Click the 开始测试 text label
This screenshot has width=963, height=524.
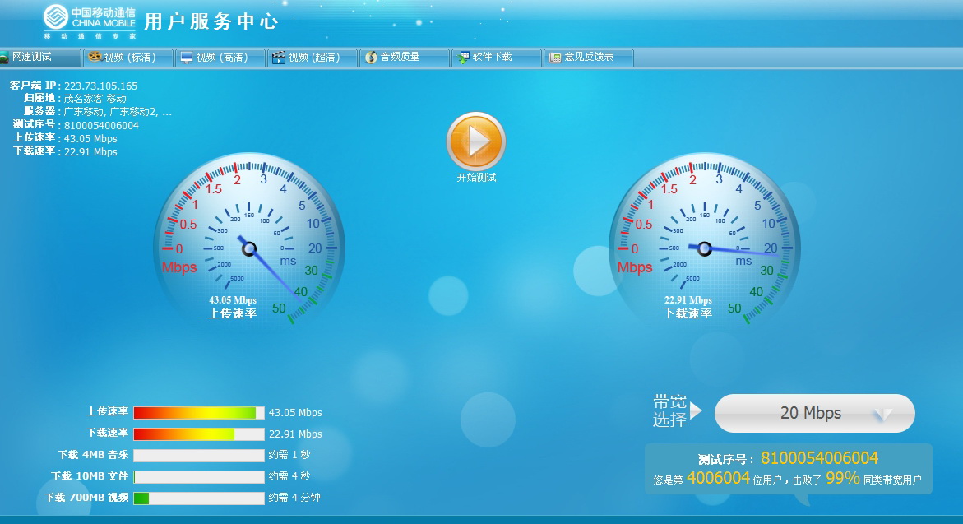(476, 178)
